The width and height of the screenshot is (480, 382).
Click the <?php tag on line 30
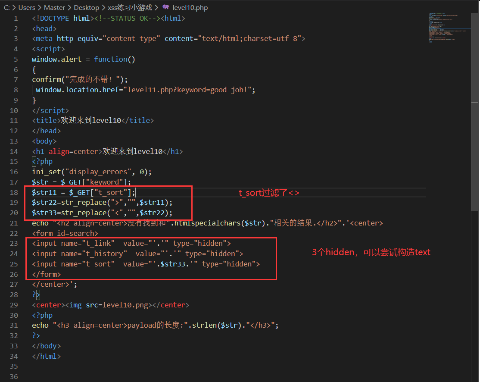(x=42, y=315)
